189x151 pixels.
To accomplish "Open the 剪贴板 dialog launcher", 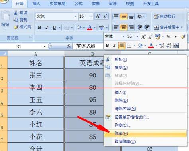I will [x=31, y=37].
